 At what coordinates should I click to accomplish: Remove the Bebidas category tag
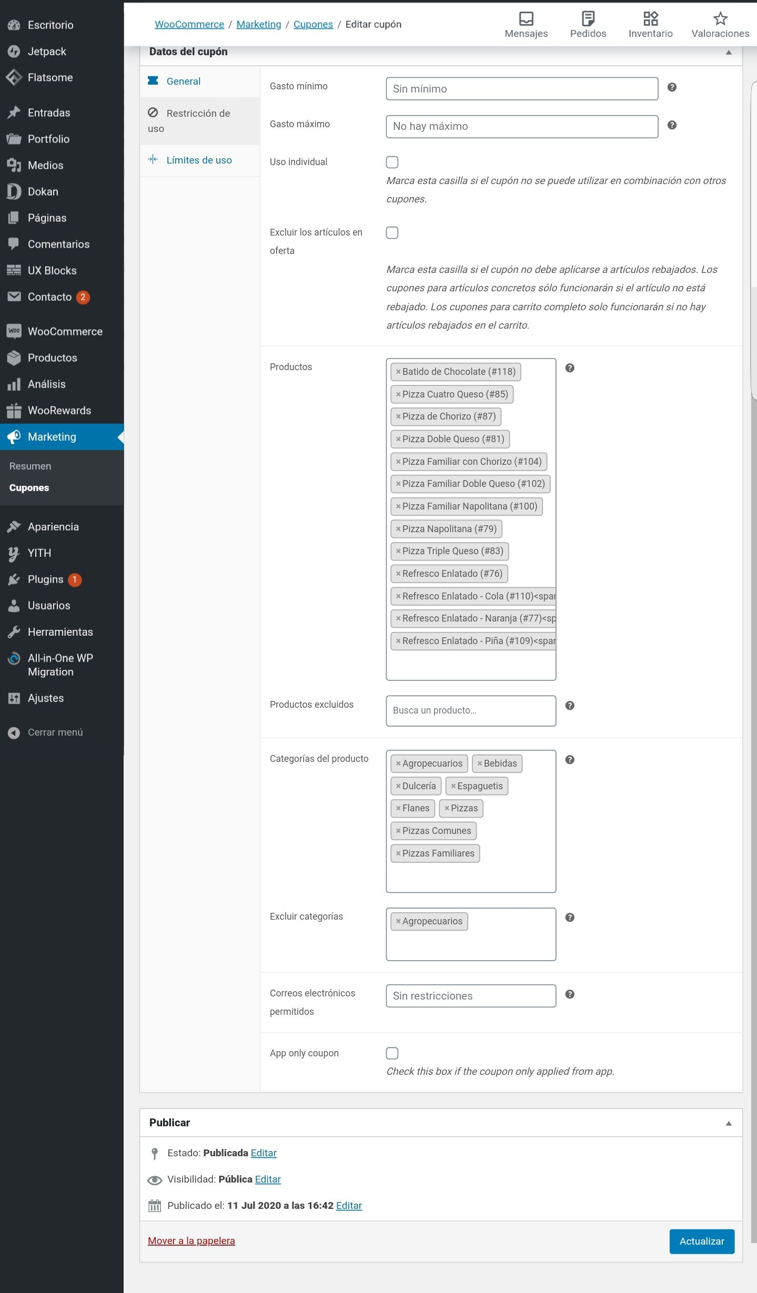(480, 763)
